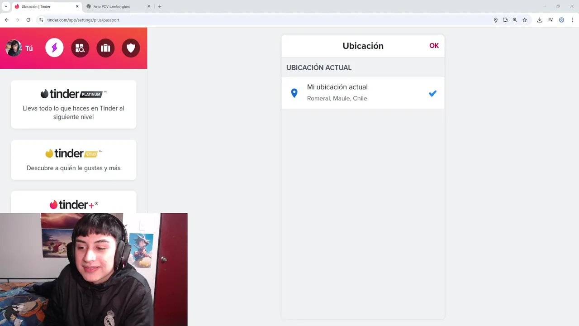Switch to Ubicación | Tinder tab
The height and width of the screenshot is (326, 579).
[47, 6]
